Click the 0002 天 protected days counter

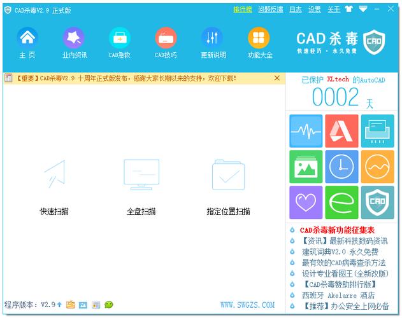click(x=342, y=97)
